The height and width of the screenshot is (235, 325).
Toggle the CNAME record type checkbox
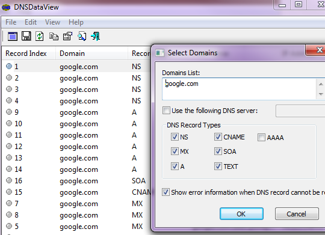[218, 137]
